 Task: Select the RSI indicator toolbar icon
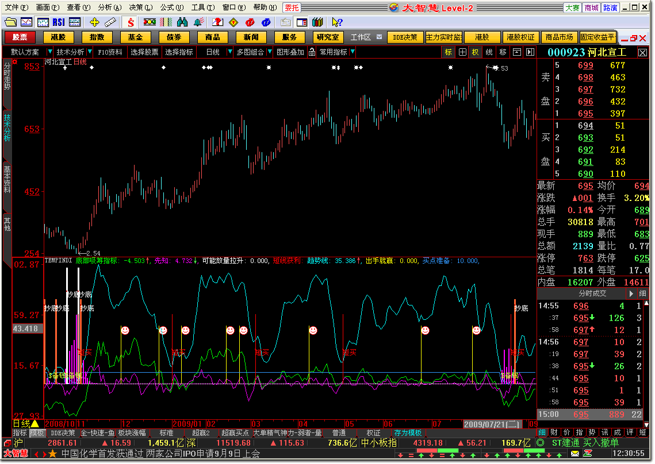coord(59,22)
